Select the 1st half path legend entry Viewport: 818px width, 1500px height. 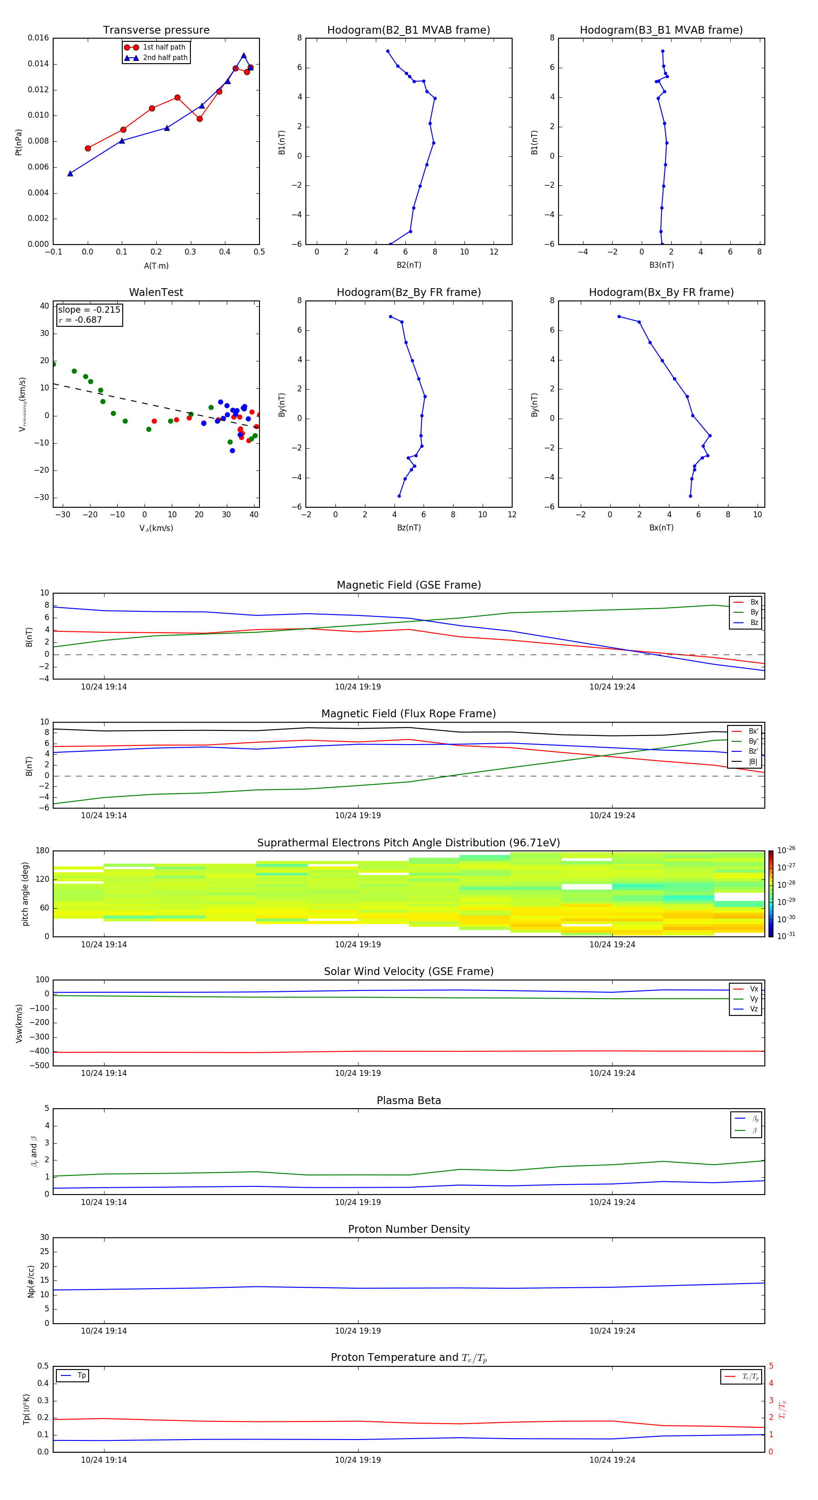click(155, 47)
